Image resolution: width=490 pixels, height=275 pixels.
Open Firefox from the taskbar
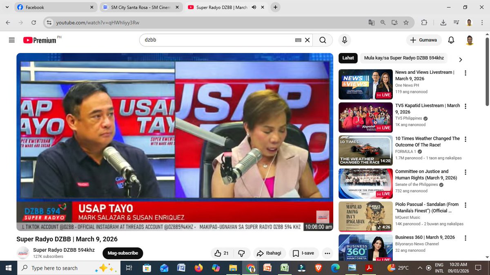[198, 268]
